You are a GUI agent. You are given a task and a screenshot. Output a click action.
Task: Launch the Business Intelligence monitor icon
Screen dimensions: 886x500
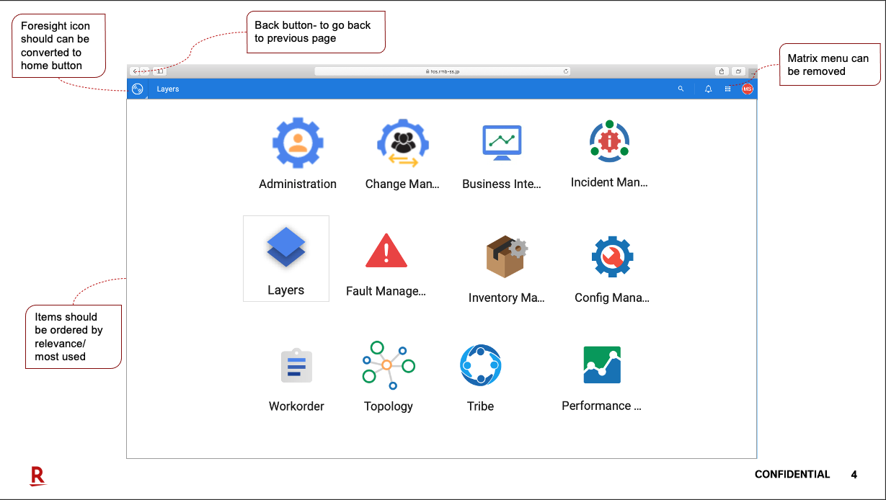[x=502, y=143]
